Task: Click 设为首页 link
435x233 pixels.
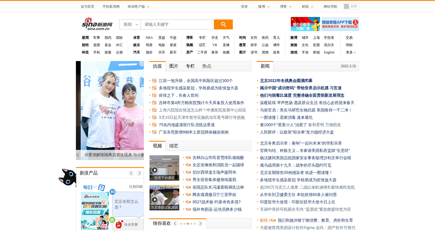Action: (88, 7)
